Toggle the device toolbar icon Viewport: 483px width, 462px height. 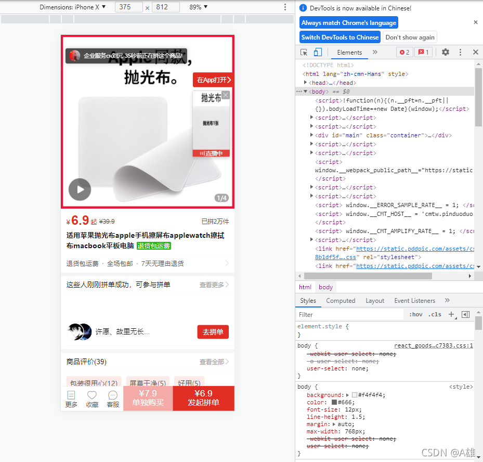coord(318,52)
